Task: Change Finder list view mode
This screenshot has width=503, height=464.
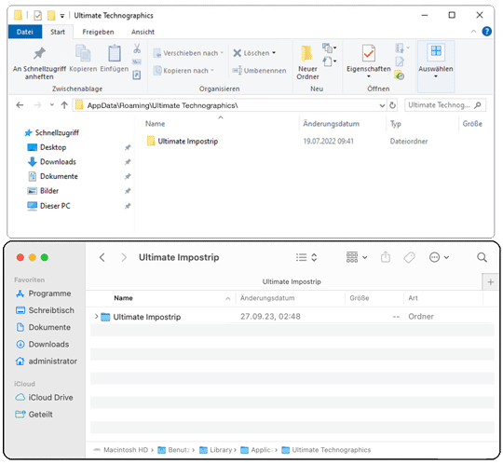Action: 306,257
